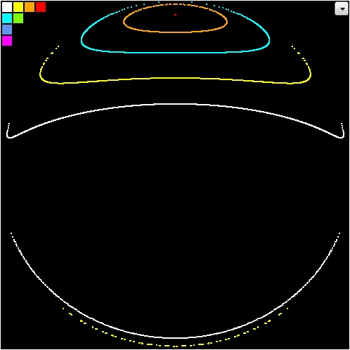Select the yellow color swatch

18,7
